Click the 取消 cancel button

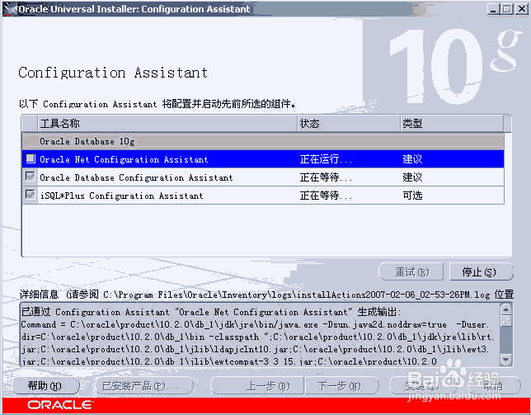tap(493, 385)
